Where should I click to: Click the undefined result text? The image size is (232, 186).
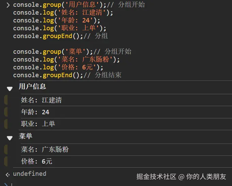pyautogui.click(x=29, y=174)
